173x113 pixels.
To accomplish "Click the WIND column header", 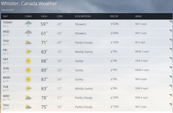I will coord(138,16).
